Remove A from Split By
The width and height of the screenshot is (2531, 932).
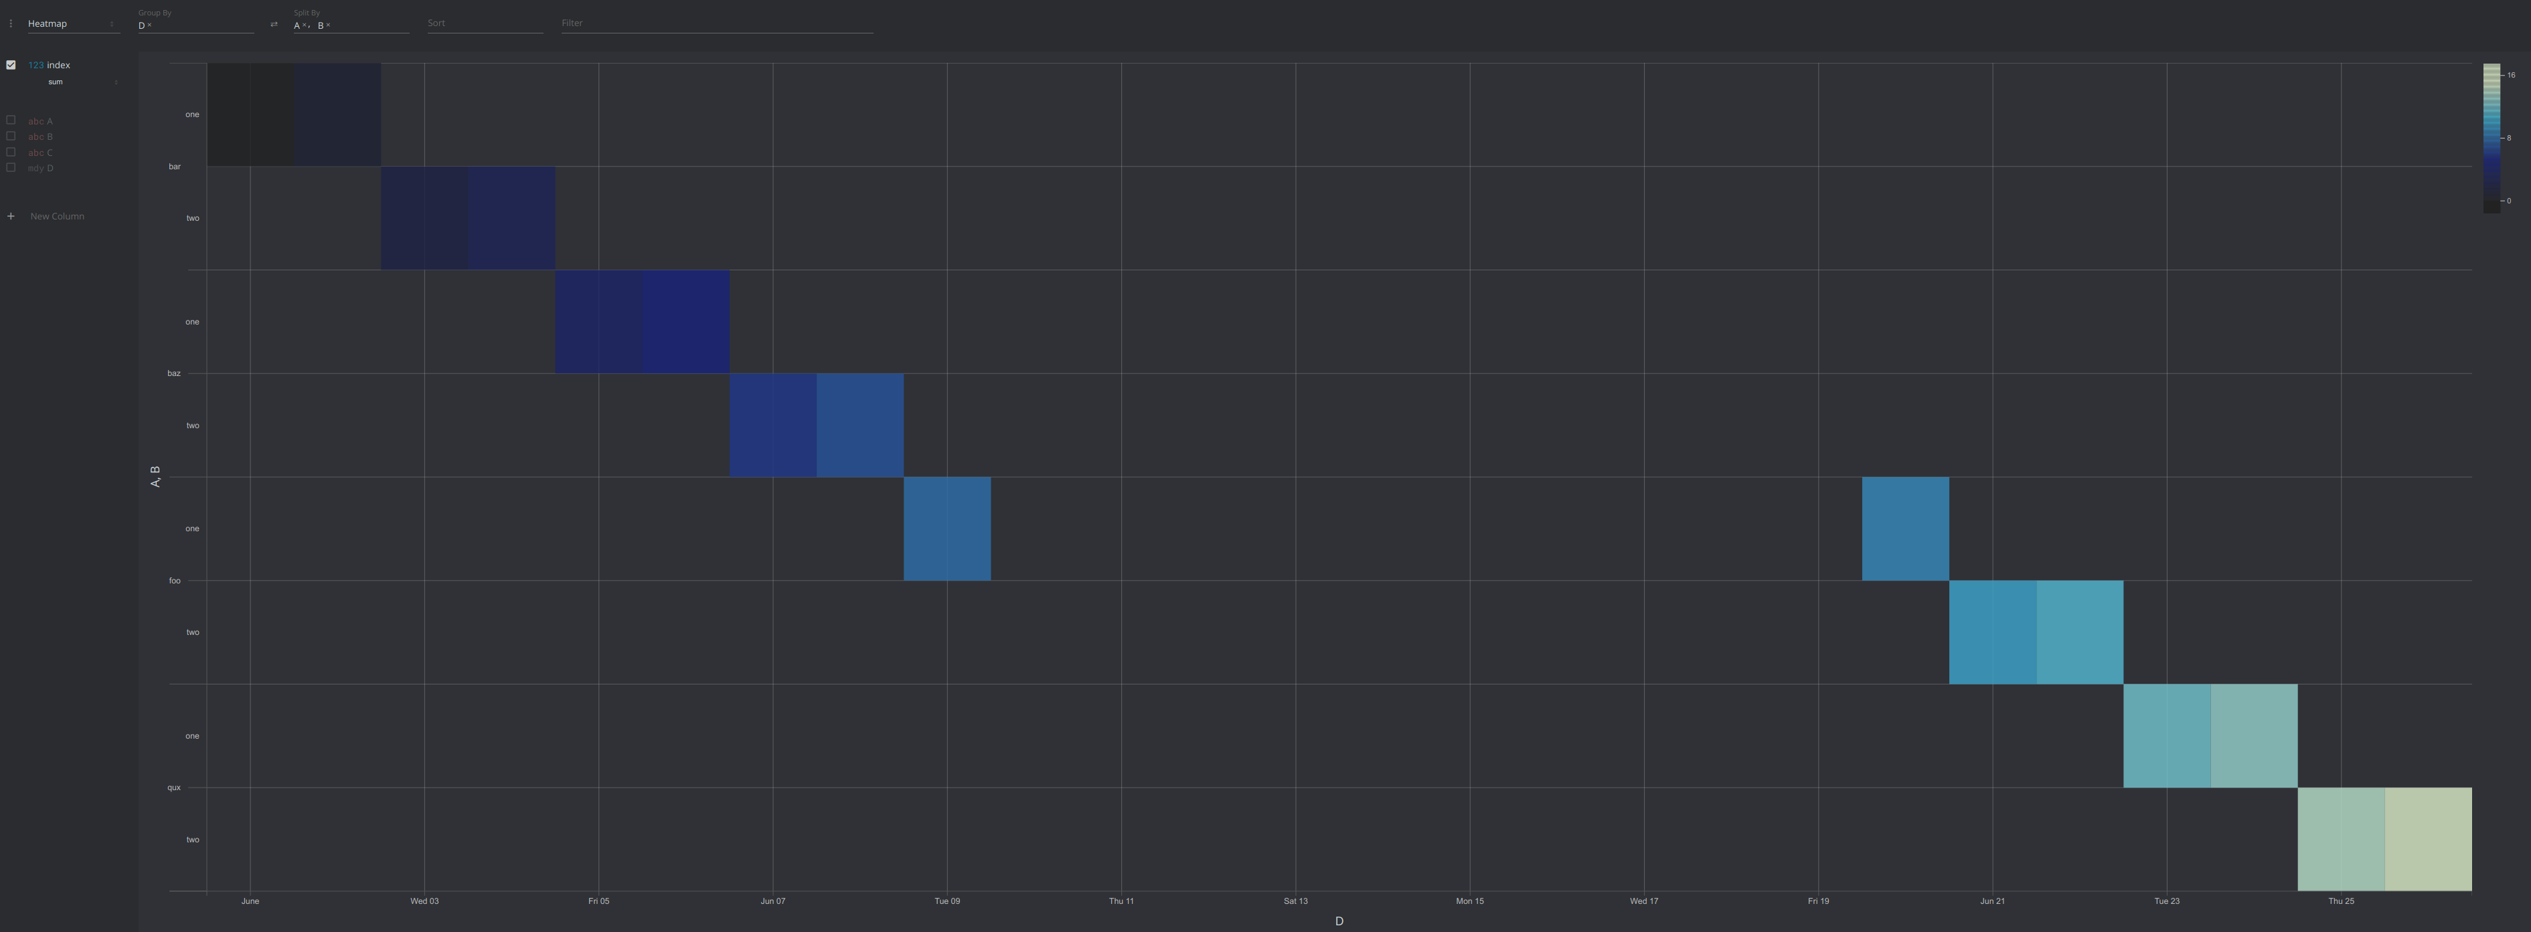tap(304, 25)
